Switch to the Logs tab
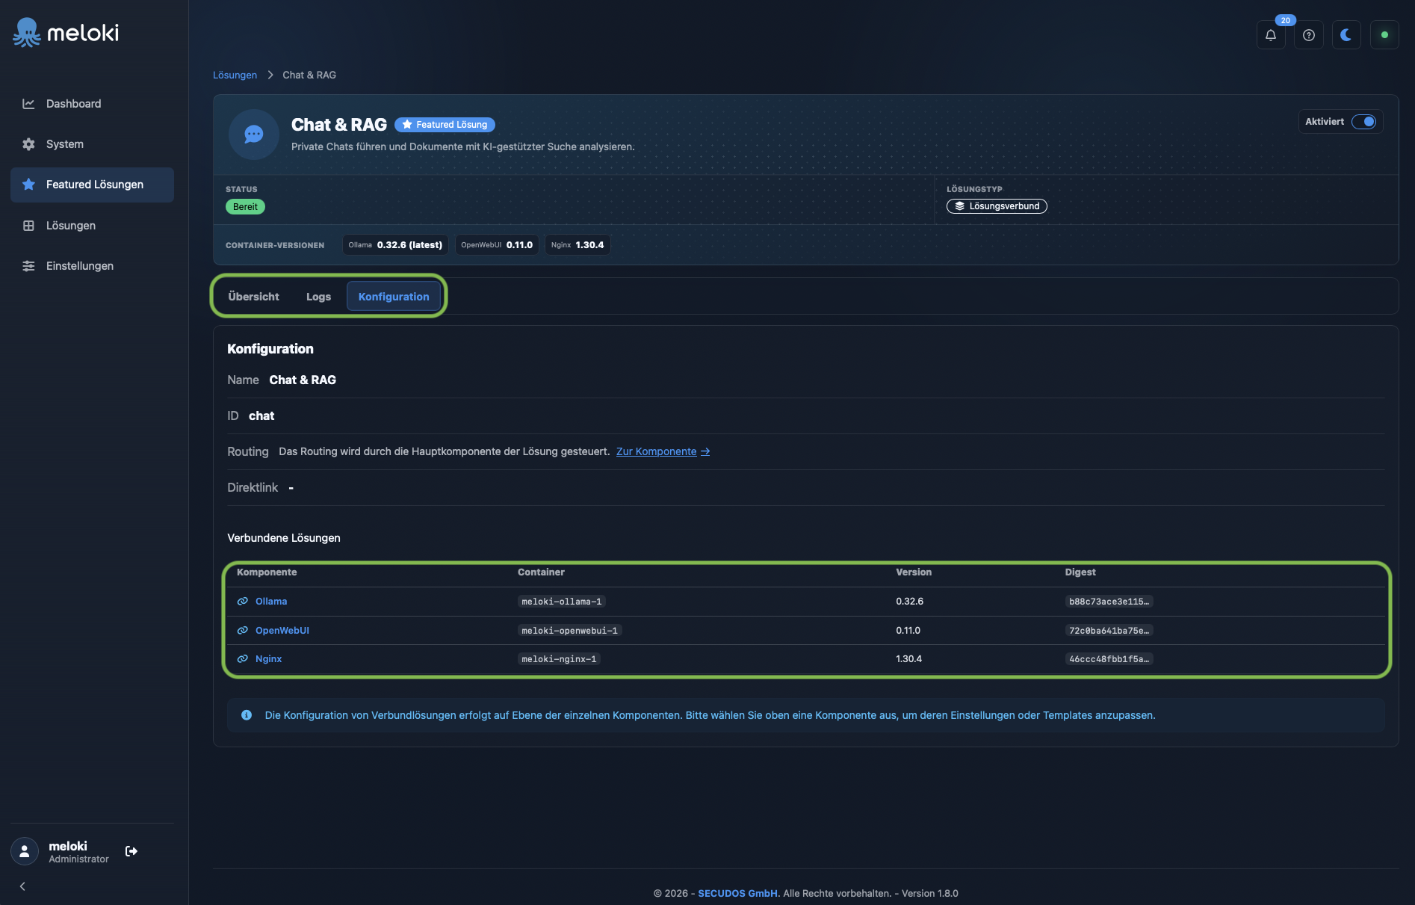Screen dimensions: 1415x905 pyautogui.click(x=318, y=297)
